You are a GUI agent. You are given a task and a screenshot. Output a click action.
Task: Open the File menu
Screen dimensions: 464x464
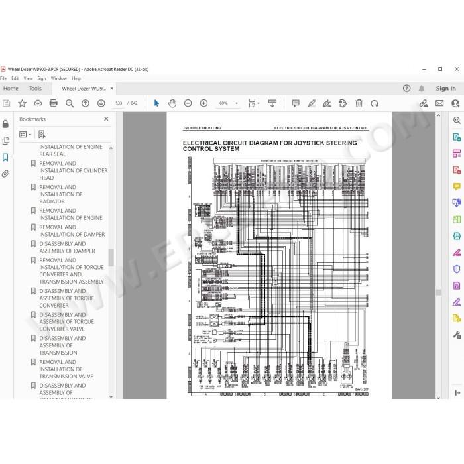tap(3, 78)
